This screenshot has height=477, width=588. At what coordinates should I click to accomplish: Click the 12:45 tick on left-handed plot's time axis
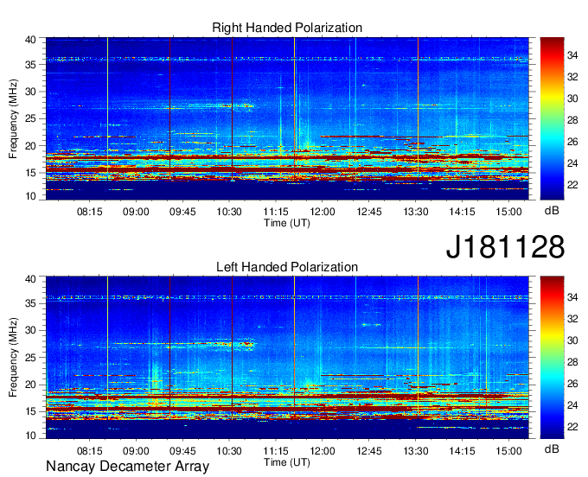click(369, 451)
